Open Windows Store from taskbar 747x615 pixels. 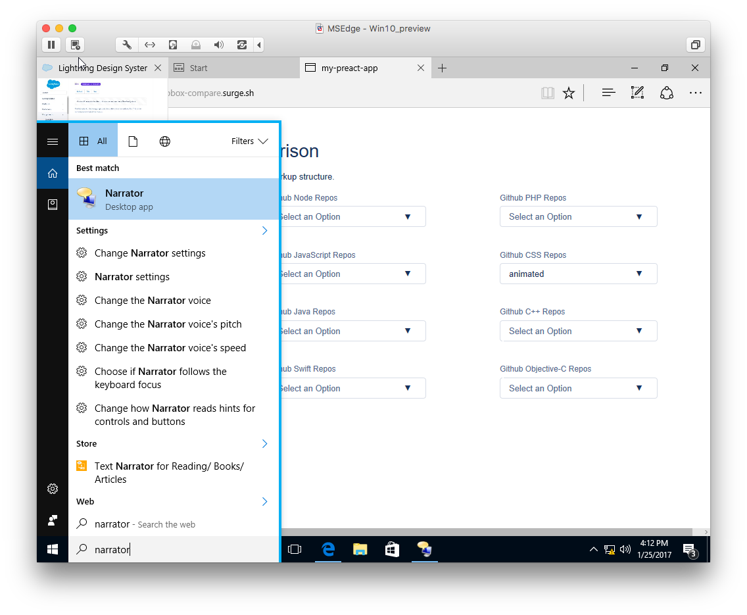[x=392, y=549]
